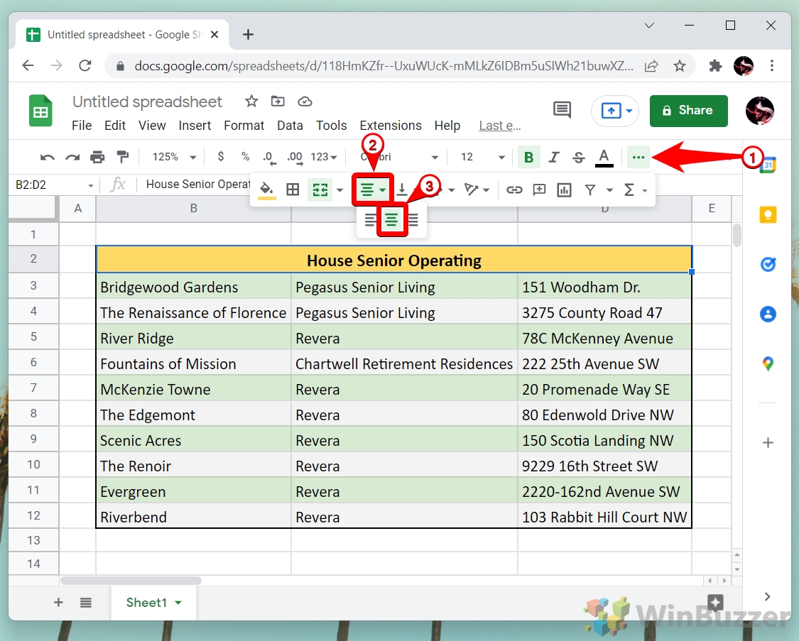This screenshot has width=799, height=641.
Task: Click the Insert comment icon
Action: coord(539,190)
